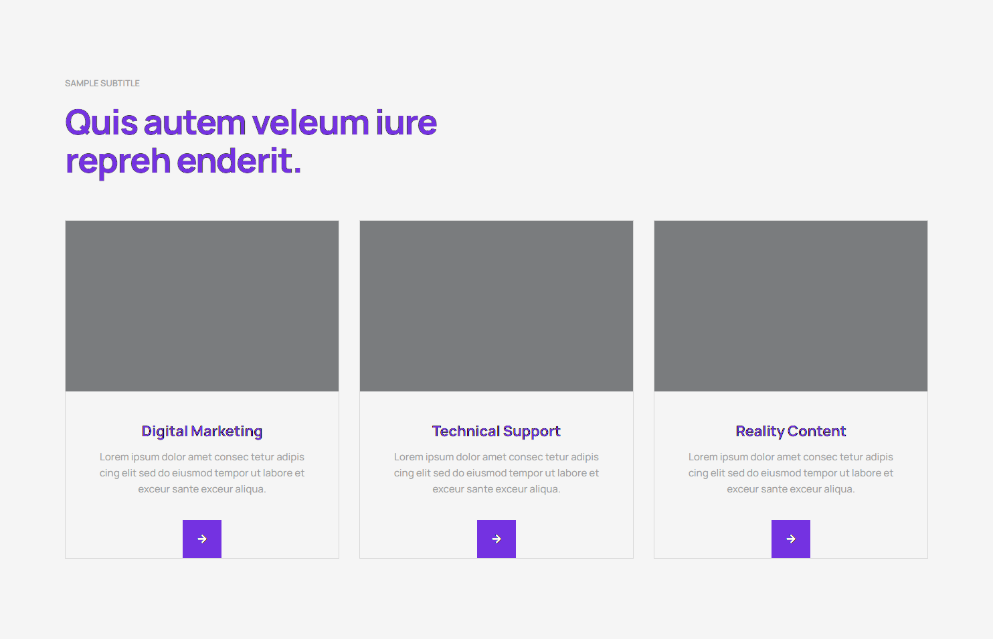
Task: Open the Technical Support card image
Action: point(496,306)
